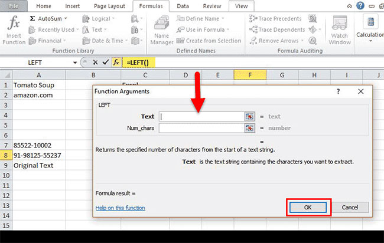Click the Show Formulas icon
Screen dimensions: 384x243
(x=313, y=19)
